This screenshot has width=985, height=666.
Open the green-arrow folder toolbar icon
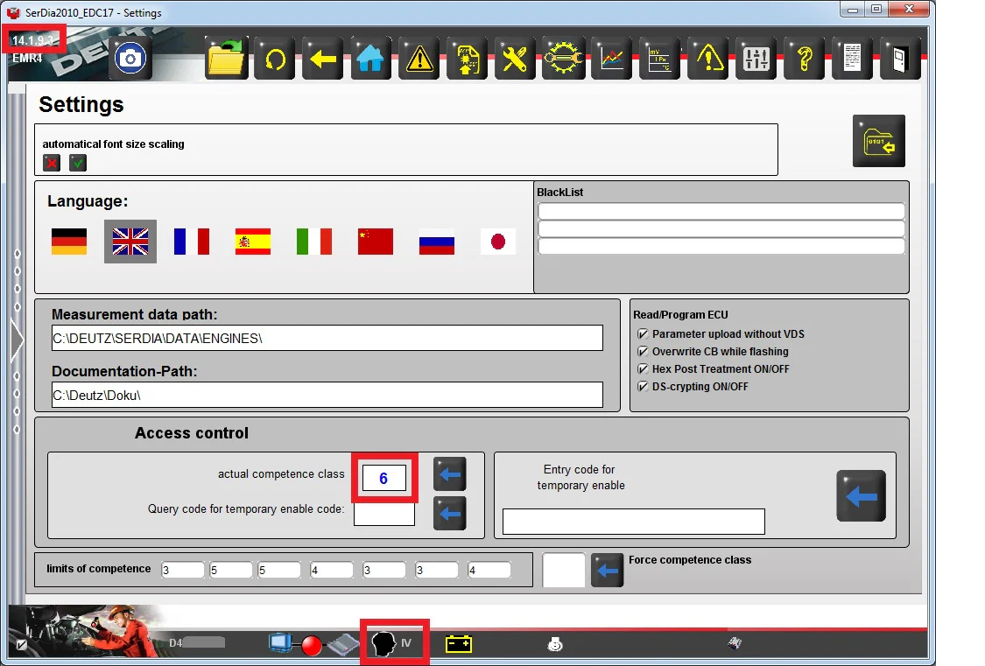point(227,59)
